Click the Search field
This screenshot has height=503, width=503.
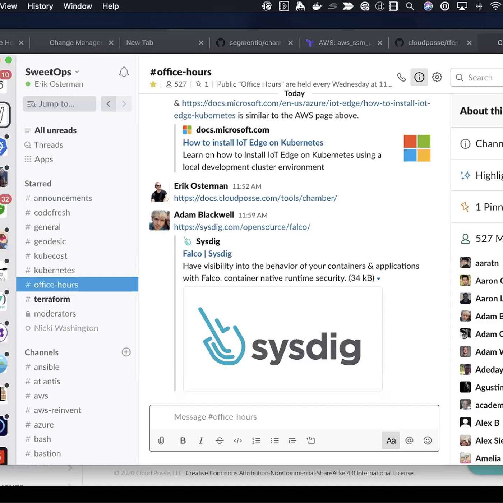(477, 78)
